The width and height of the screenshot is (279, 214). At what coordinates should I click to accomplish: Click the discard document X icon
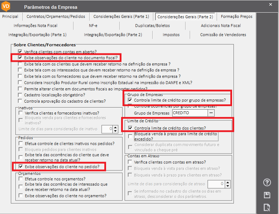click(x=267, y=207)
